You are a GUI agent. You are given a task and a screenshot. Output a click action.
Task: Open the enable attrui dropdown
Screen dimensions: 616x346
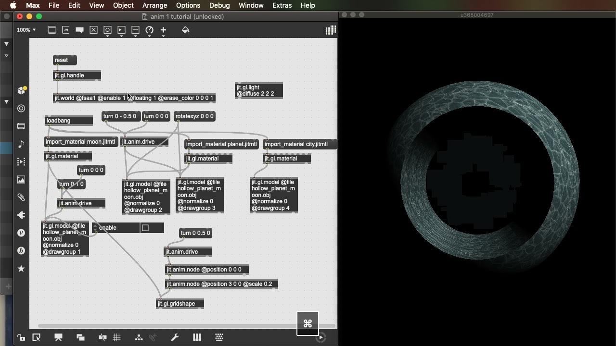(95, 228)
